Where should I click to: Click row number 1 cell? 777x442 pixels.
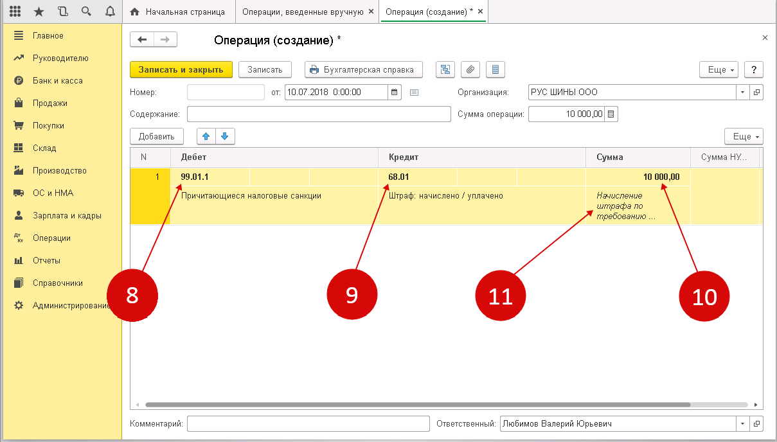point(150,196)
